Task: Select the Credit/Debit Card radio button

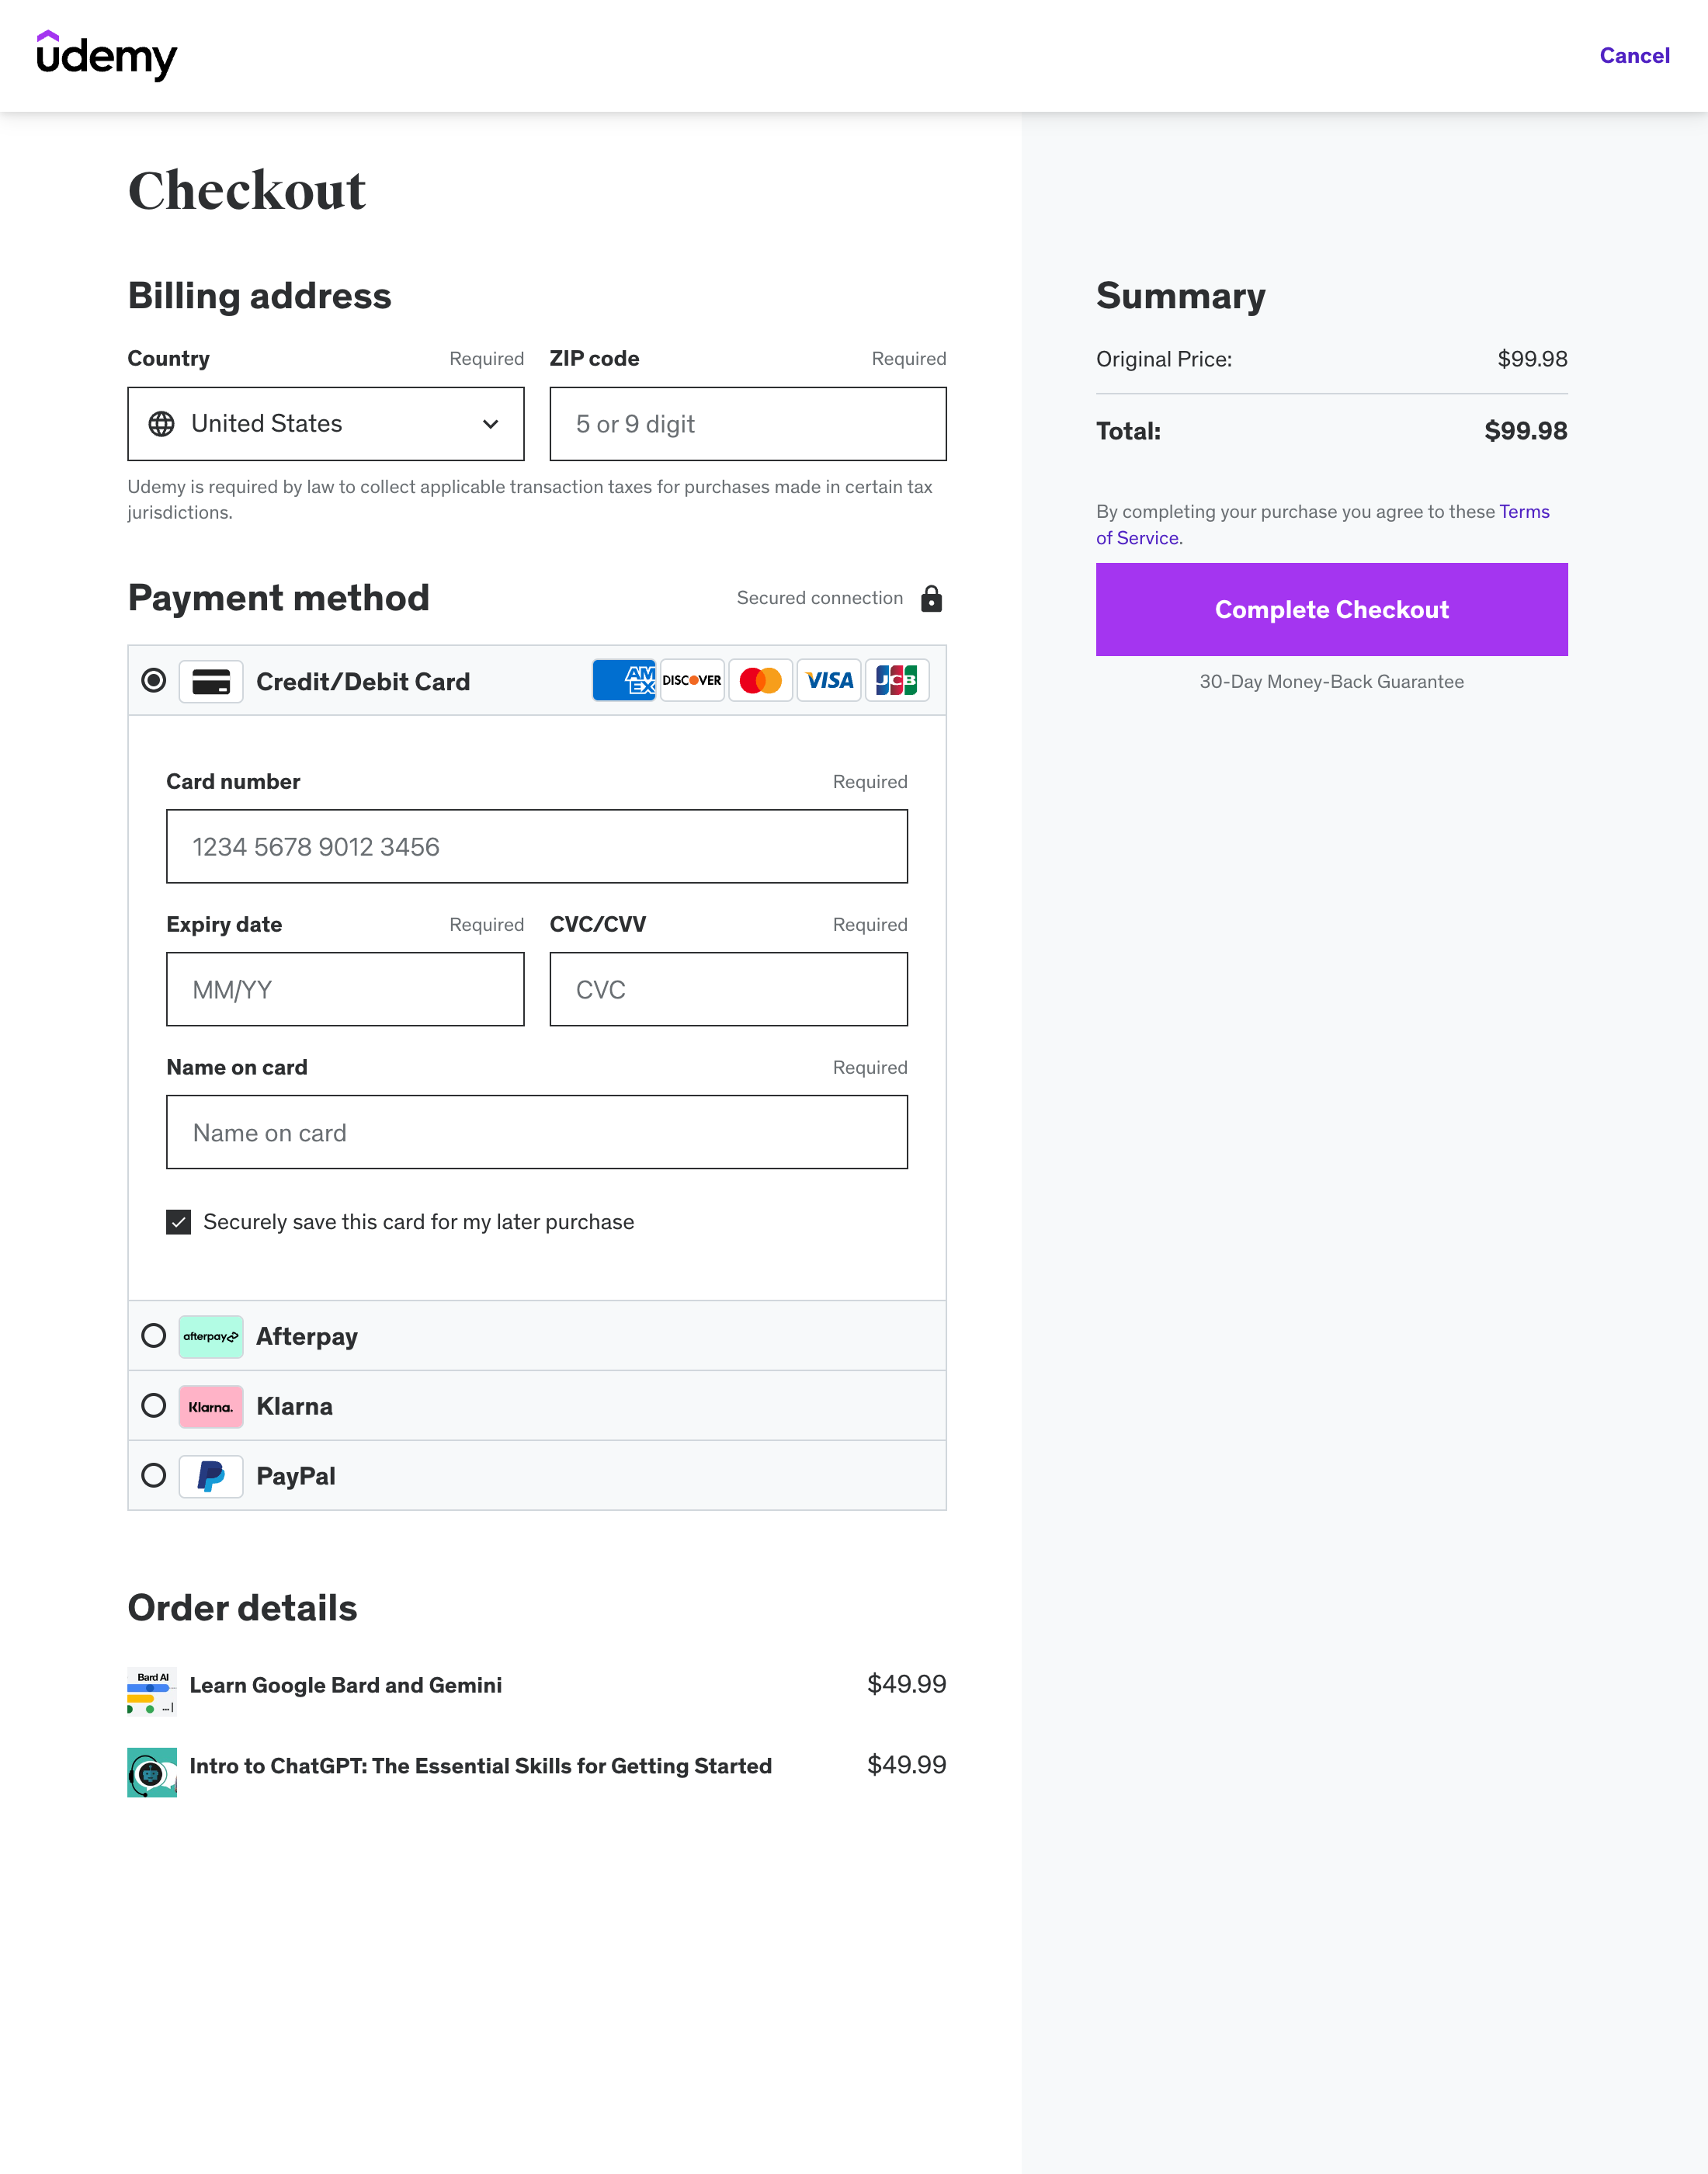Action: [x=154, y=681]
